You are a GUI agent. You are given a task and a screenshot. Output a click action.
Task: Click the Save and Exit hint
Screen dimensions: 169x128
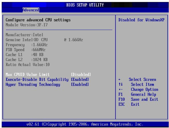145,99
